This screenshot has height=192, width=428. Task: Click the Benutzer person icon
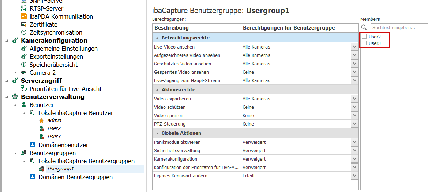pos(24,105)
